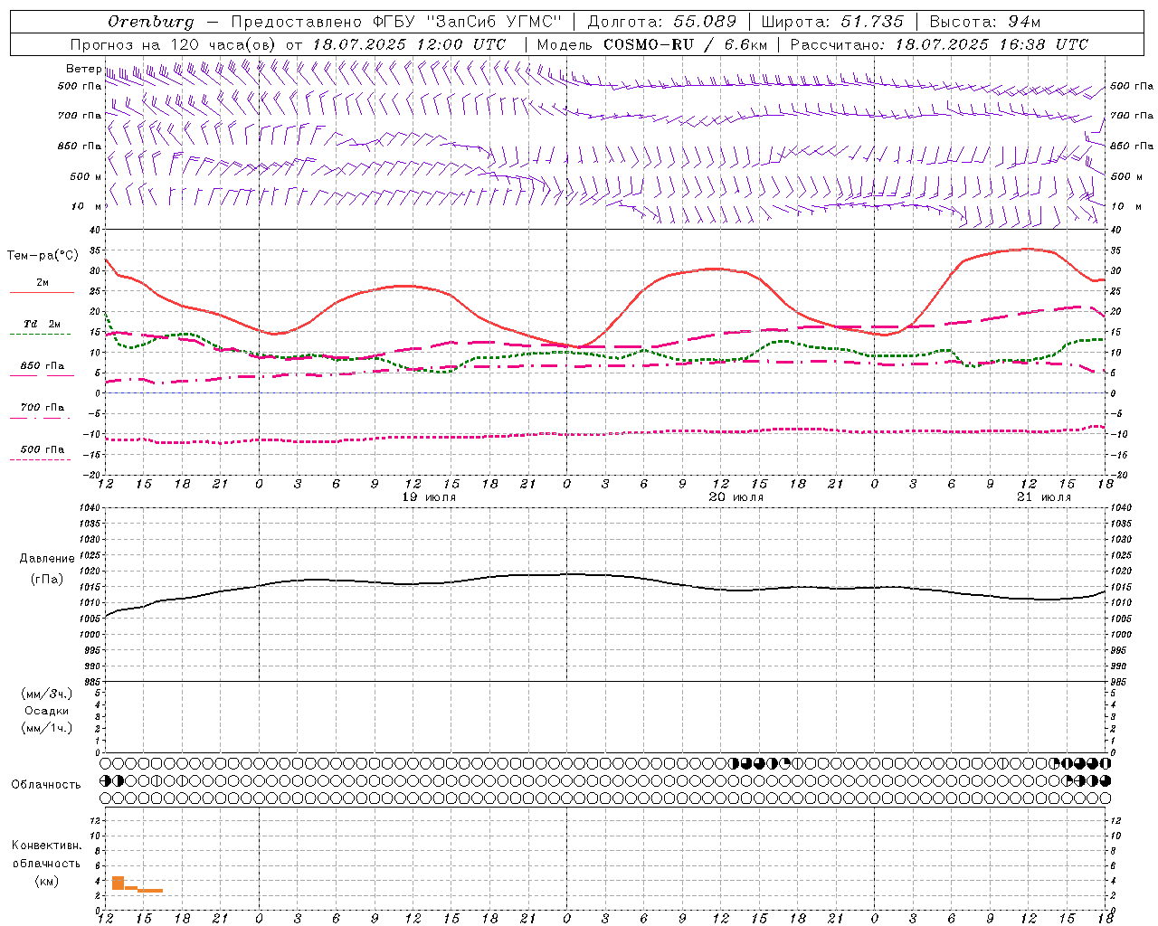Image resolution: width=1158 pixels, height=926 pixels.
Task: Click the "(мм/3ч.)" precipitation unit label
Action: click(47, 694)
